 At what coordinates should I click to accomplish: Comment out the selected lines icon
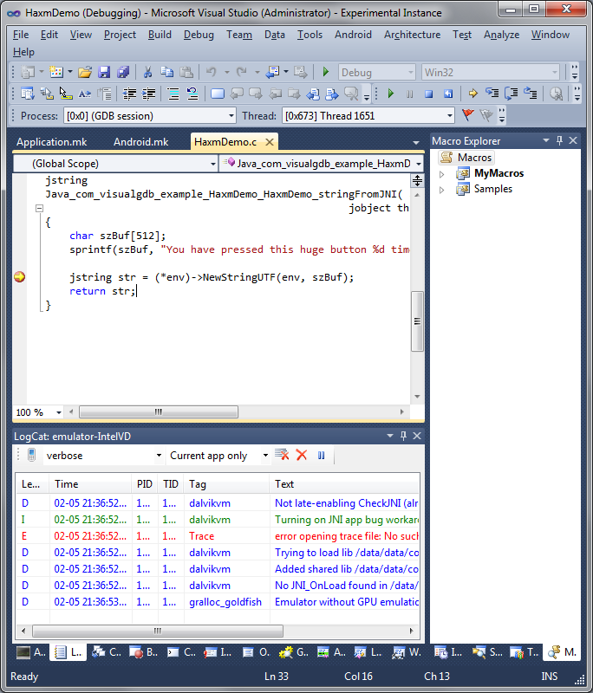click(x=173, y=94)
